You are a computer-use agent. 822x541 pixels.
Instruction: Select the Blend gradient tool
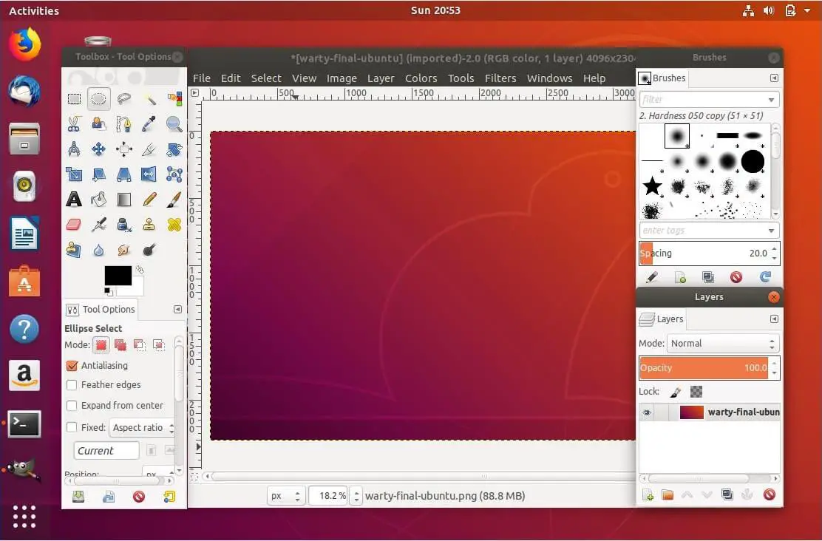124,200
